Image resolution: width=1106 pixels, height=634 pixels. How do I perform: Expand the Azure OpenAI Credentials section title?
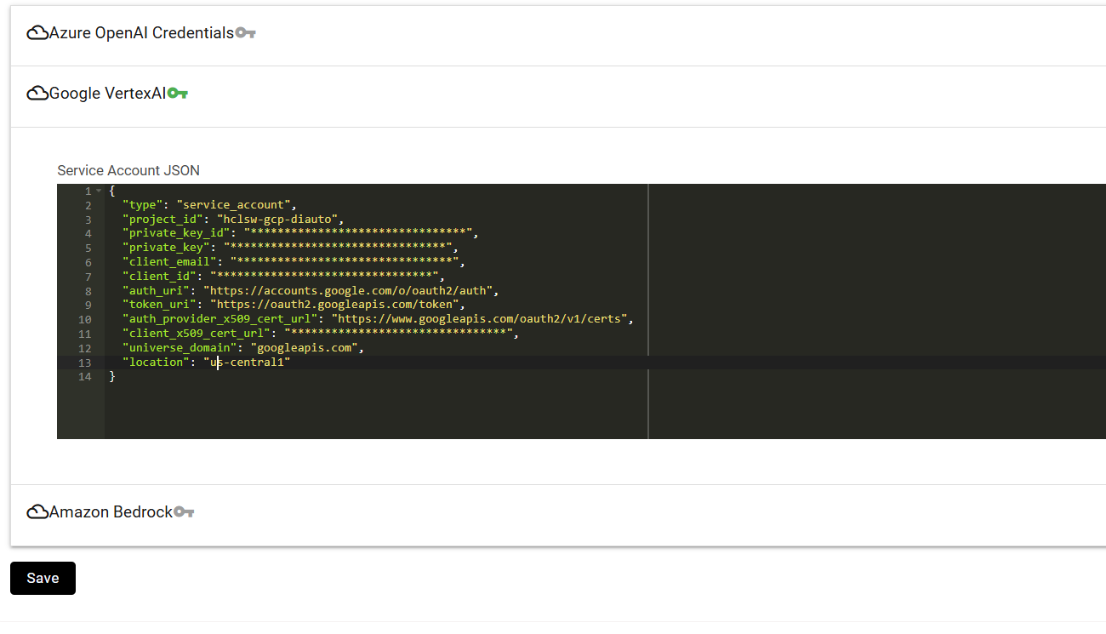141,33
